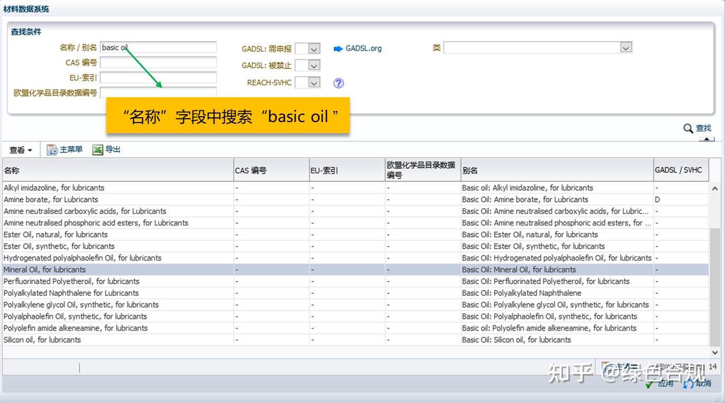This screenshot has width=725, height=403.
Task: Open the blue question mark help icon
Action: coord(338,82)
